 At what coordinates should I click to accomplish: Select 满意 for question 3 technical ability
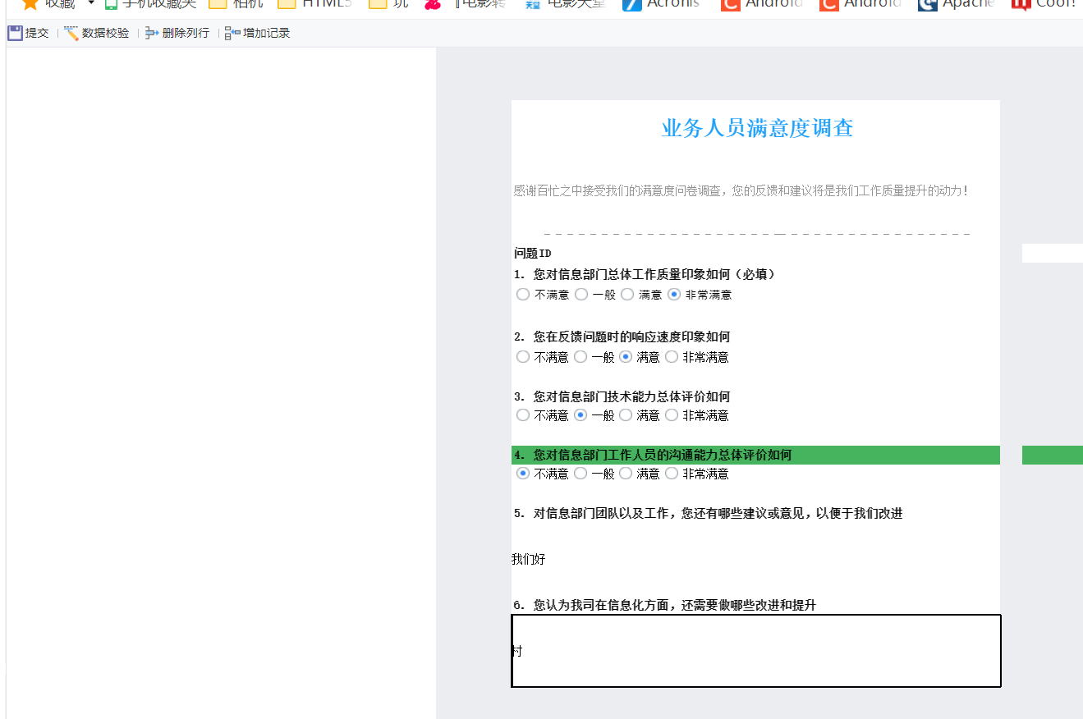pyautogui.click(x=626, y=415)
